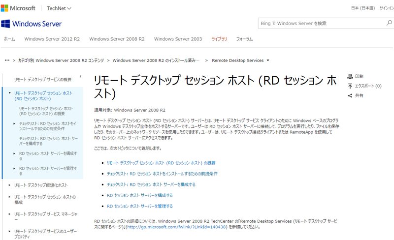Select sidebar リモート デスクトップ セッション ホスト (RD セッション ホスト)
This screenshot has width=394, height=240.
point(43,96)
